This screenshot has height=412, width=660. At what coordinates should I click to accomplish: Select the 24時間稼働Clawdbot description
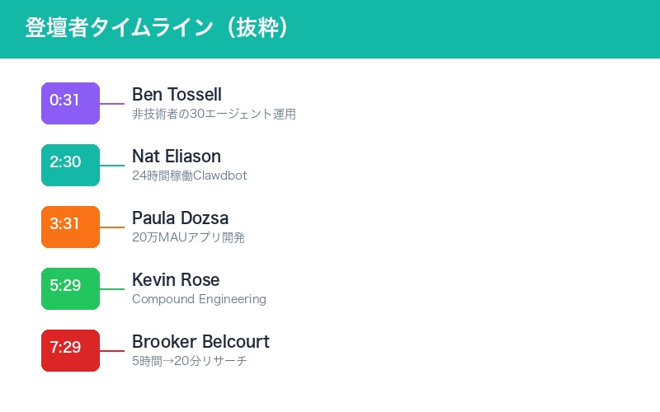pyautogui.click(x=190, y=176)
